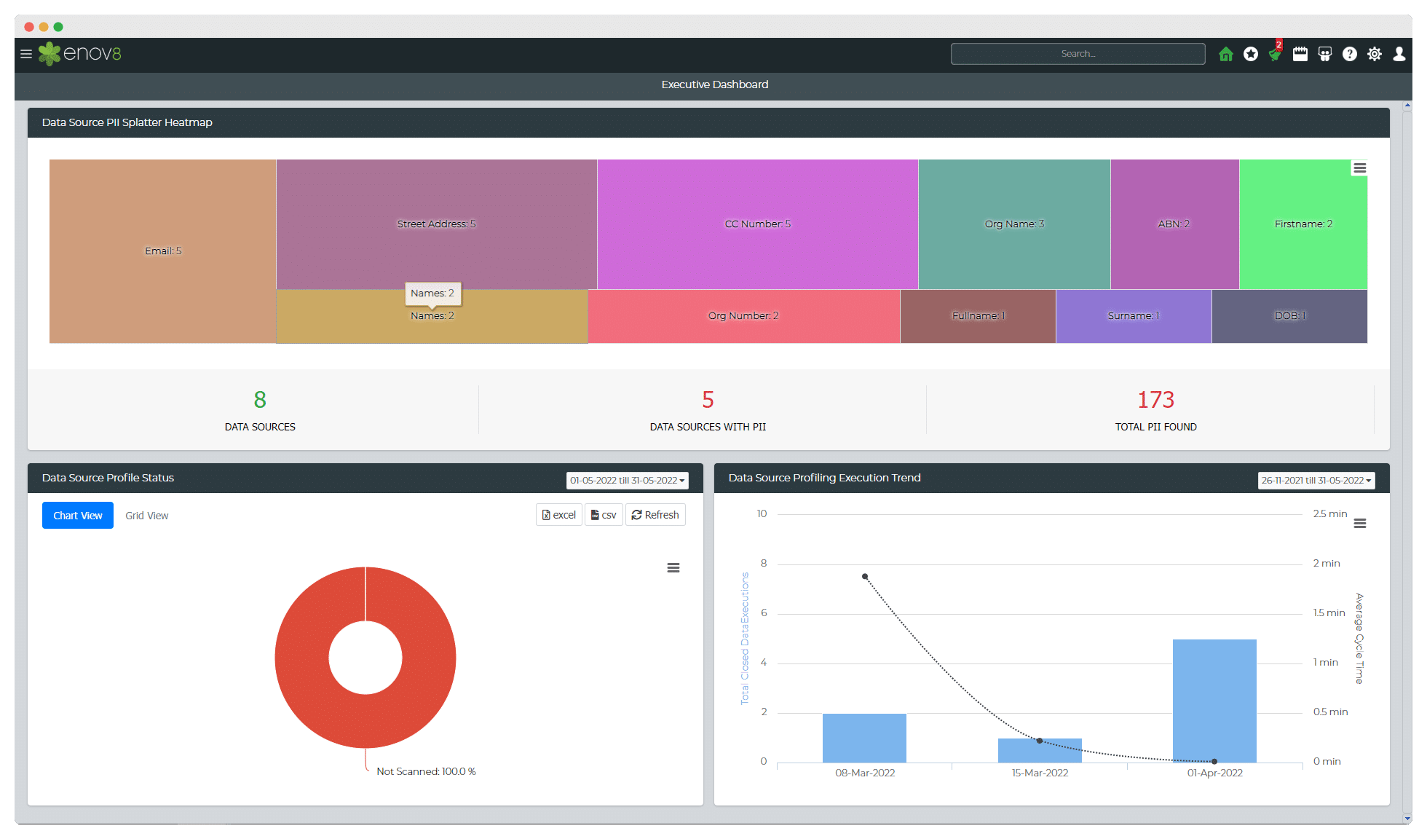
Task: Select the Email: 5 heatmap tile
Action: [x=162, y=251]
